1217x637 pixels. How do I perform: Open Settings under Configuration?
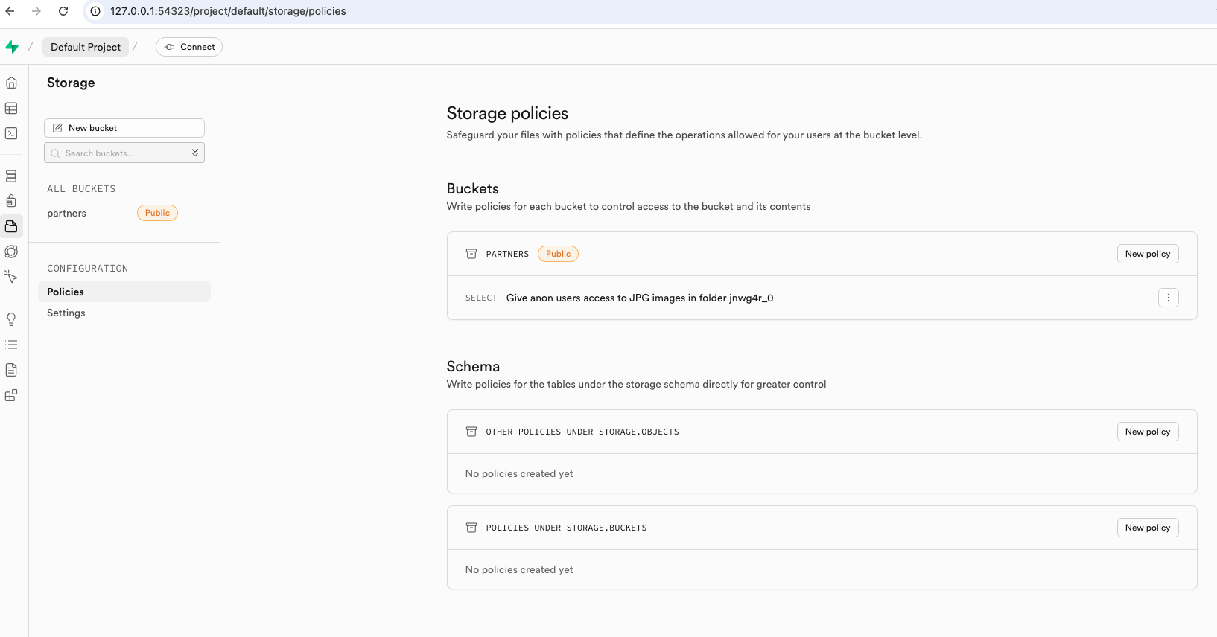(x=66, y=313)
